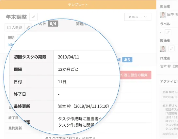This screenshot has width=178, height=139.
Task: Click the 作成者 heading in sidebar
Action: pos(165,58)
